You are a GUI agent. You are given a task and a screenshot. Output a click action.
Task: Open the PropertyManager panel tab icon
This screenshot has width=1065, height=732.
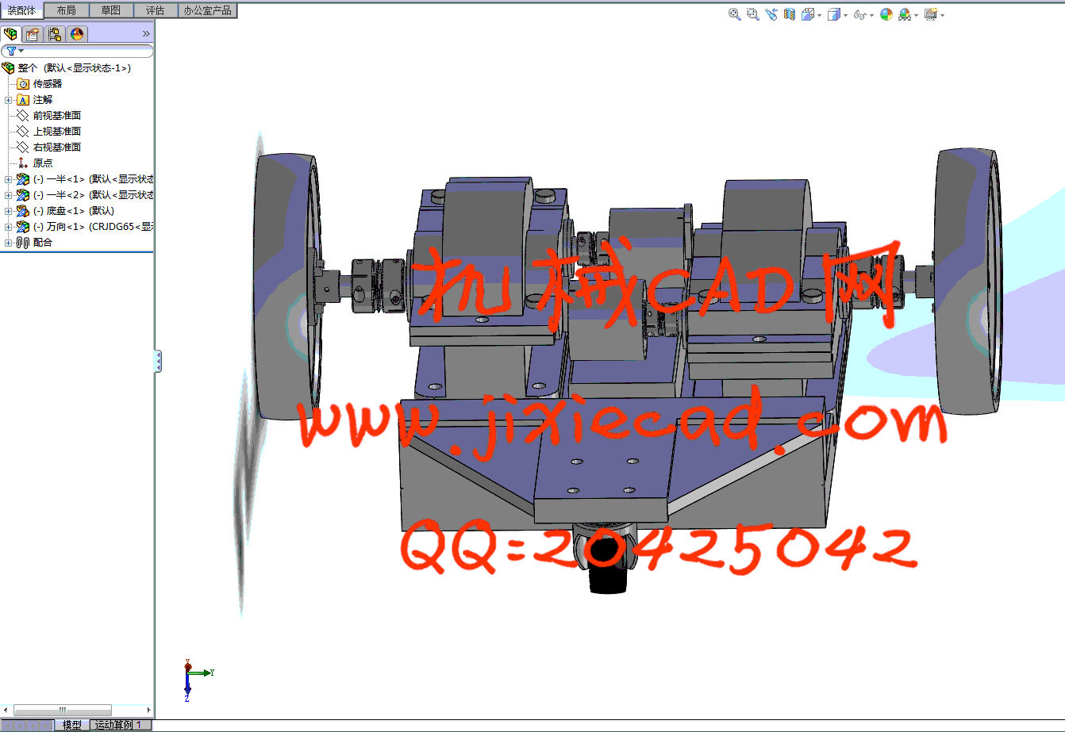33,34
